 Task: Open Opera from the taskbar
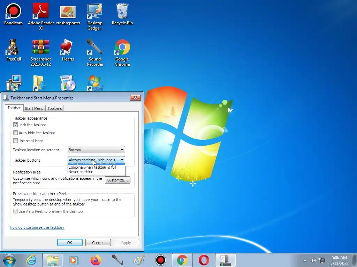pyautogui.click(x=204, y=260)
